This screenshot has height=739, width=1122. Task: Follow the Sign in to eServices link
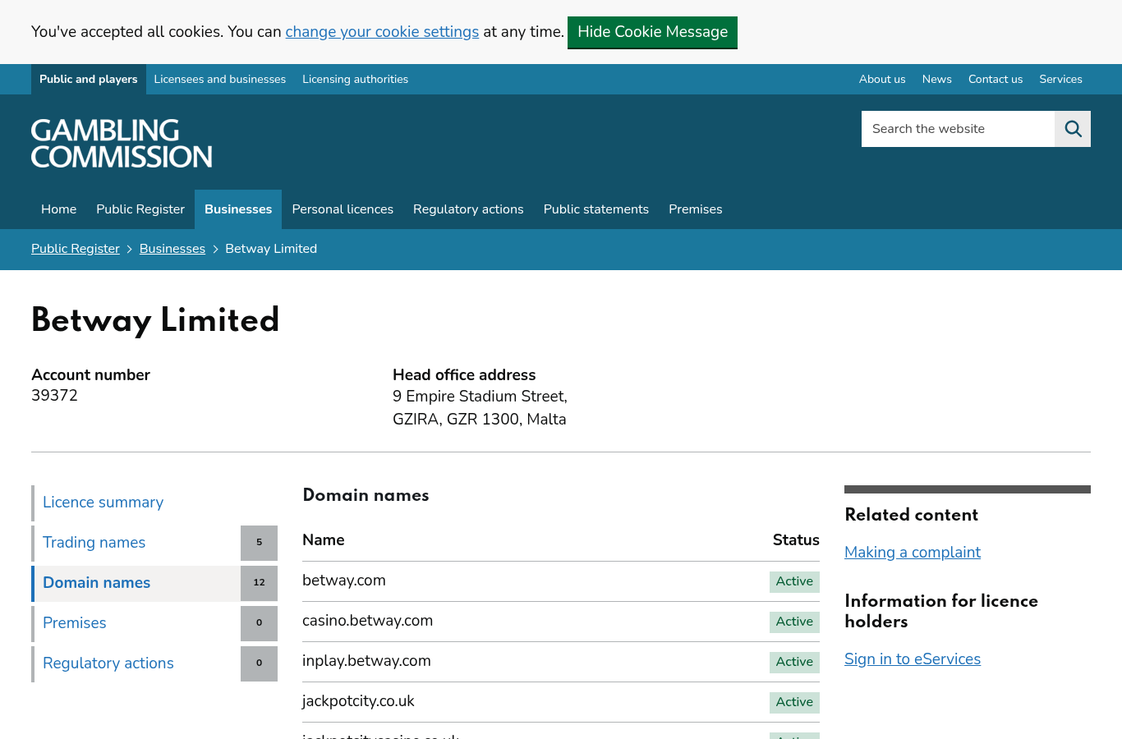tap(913, 659)
